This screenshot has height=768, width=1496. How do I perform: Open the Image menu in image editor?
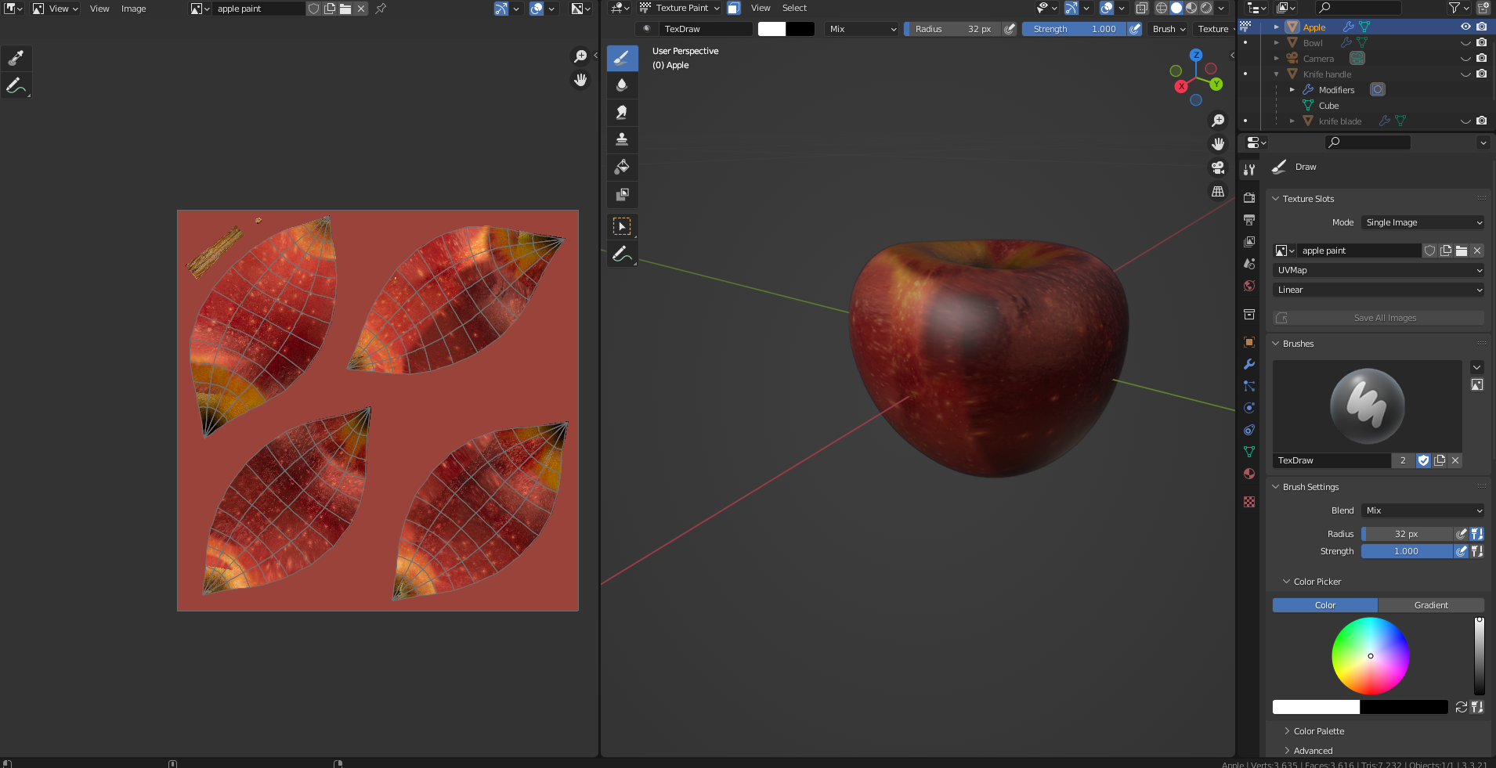coord(133,9)
